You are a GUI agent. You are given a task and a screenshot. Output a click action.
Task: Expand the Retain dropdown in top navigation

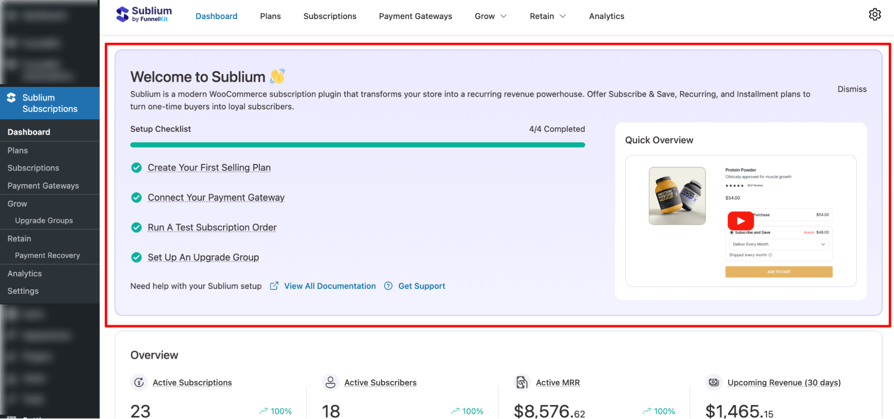click(x=547, y=16)
